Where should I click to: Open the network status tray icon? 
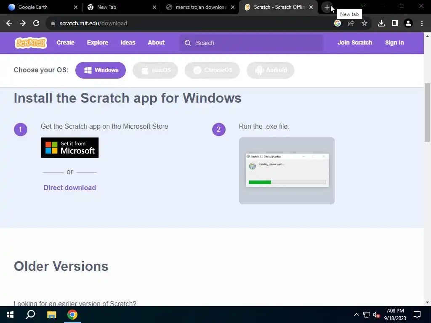pos(367,315)
